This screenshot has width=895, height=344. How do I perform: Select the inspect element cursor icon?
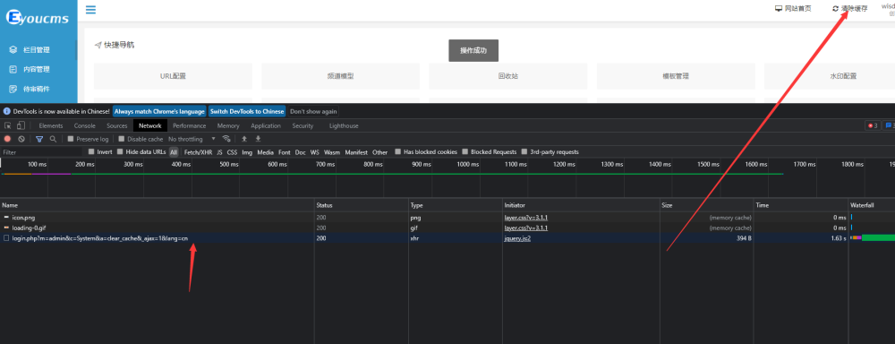(x=8, y=125)
